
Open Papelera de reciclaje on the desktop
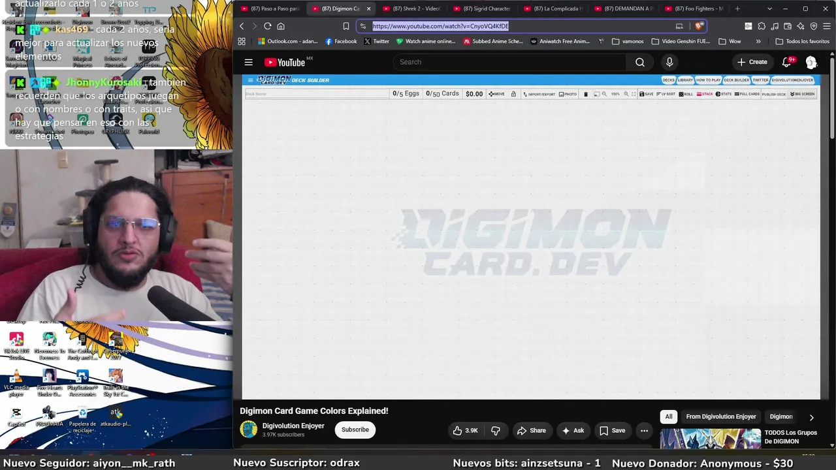pos(82,418)
